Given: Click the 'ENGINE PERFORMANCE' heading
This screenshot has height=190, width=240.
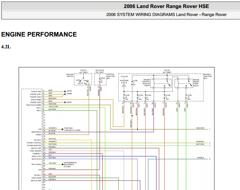Looking at the screenshot, I should point(39,34).
